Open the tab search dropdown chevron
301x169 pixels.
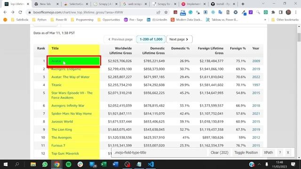263,4
